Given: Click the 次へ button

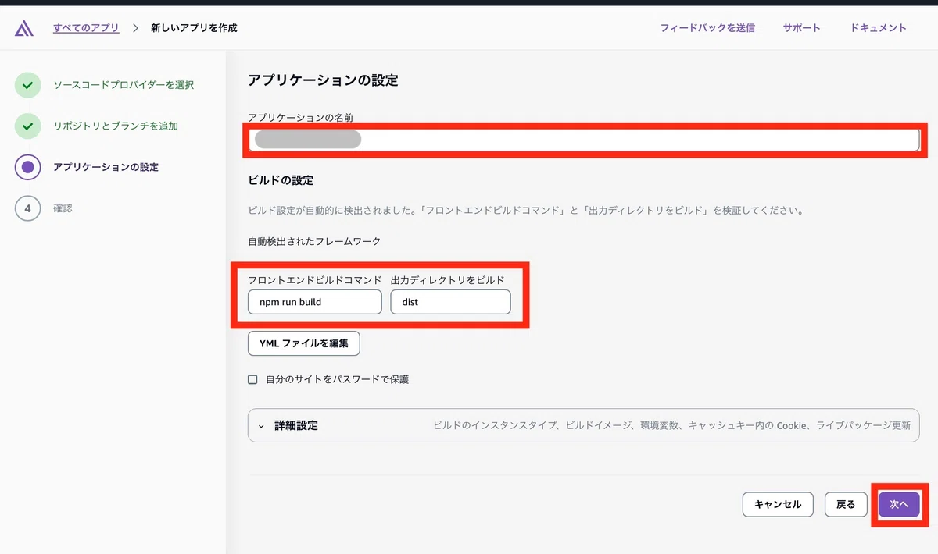Looking at the screenshot, I should click(899, 504).
